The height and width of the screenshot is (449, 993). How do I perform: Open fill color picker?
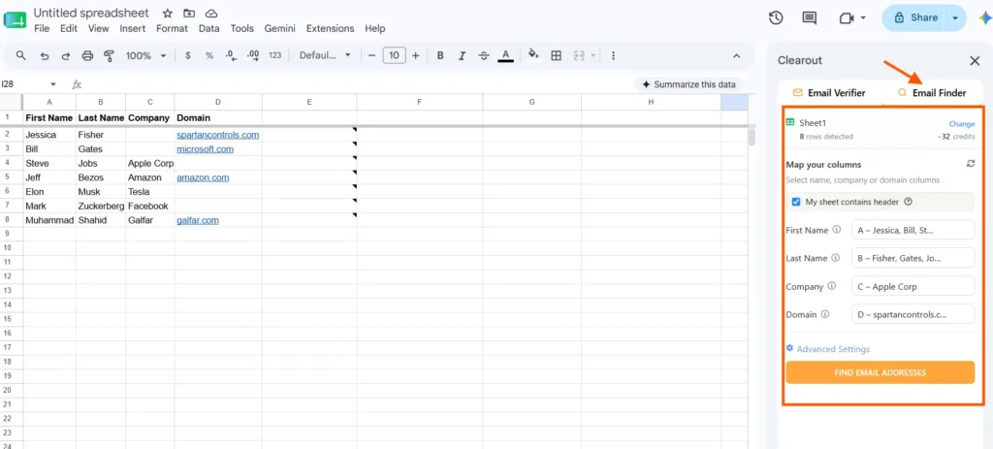(533, 55)
